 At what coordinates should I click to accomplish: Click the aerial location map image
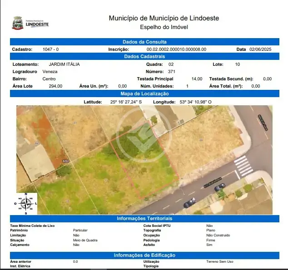(144, 160)
